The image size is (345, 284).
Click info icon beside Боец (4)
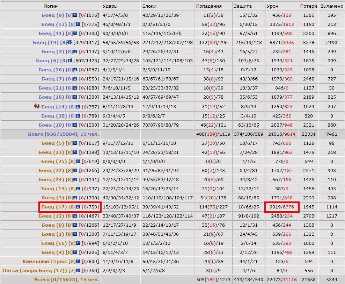pos(75,252)
